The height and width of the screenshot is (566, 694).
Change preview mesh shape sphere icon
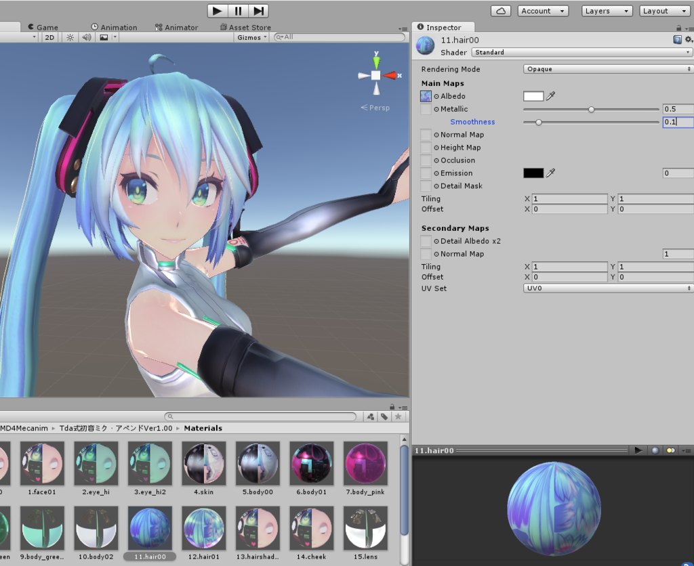pos(655,450)
